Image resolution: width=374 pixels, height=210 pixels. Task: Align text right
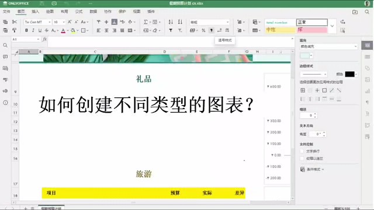[x=115, y=30]
